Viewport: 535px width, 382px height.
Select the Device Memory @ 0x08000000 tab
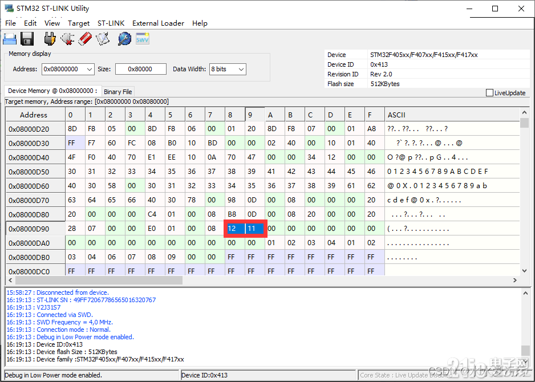[52, 91]
